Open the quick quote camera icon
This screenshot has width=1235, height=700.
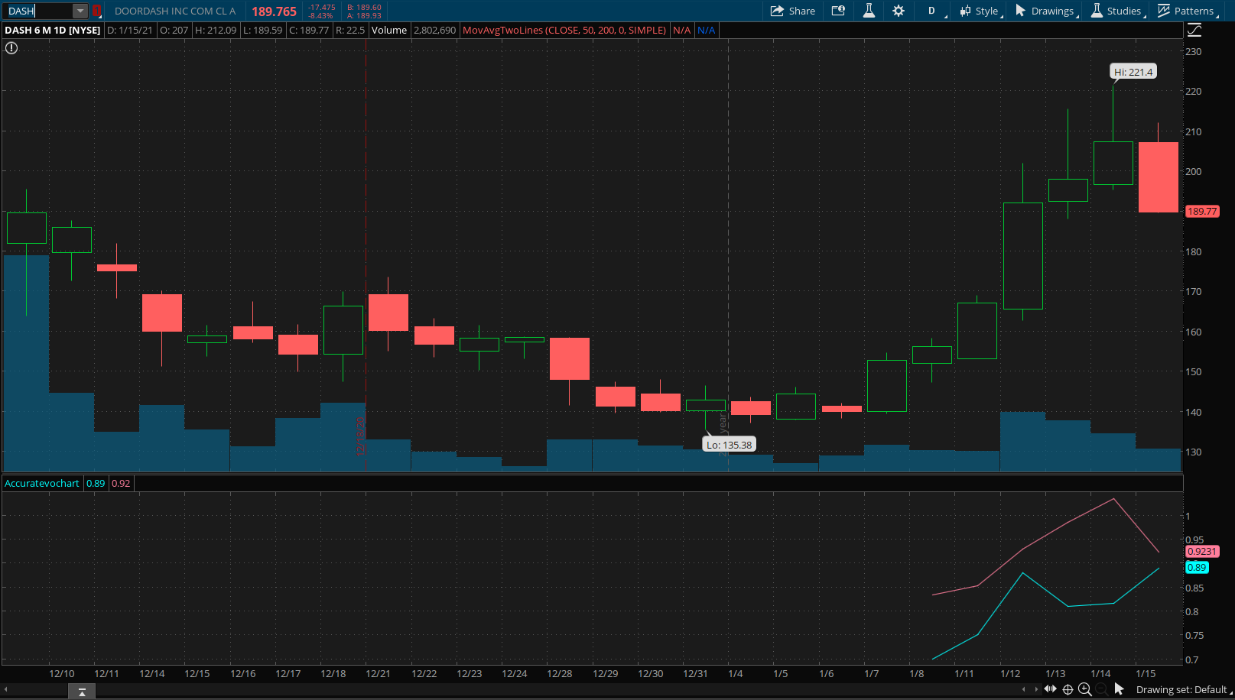click(x=838, y=11)
